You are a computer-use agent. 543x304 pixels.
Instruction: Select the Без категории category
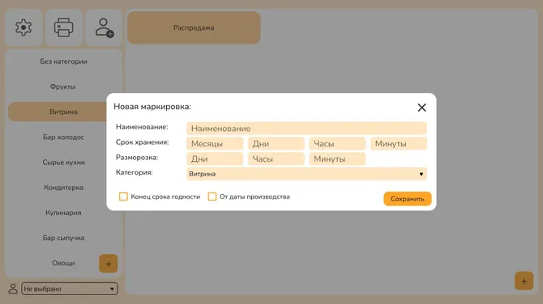click(63, 61)
